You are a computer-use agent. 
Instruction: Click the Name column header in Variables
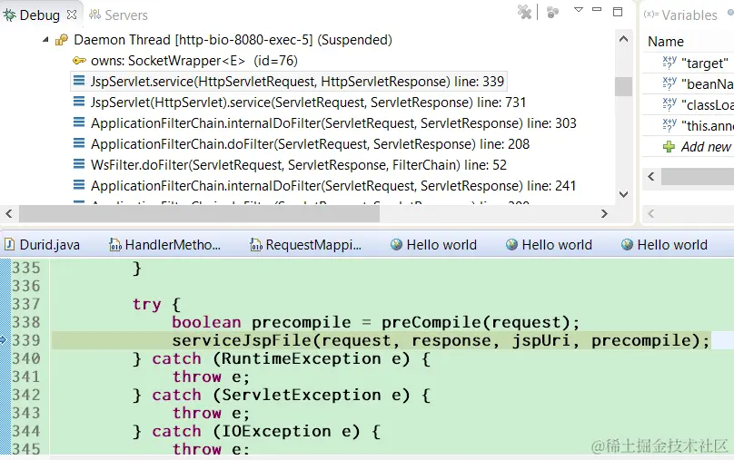click(x=666, y=42)
